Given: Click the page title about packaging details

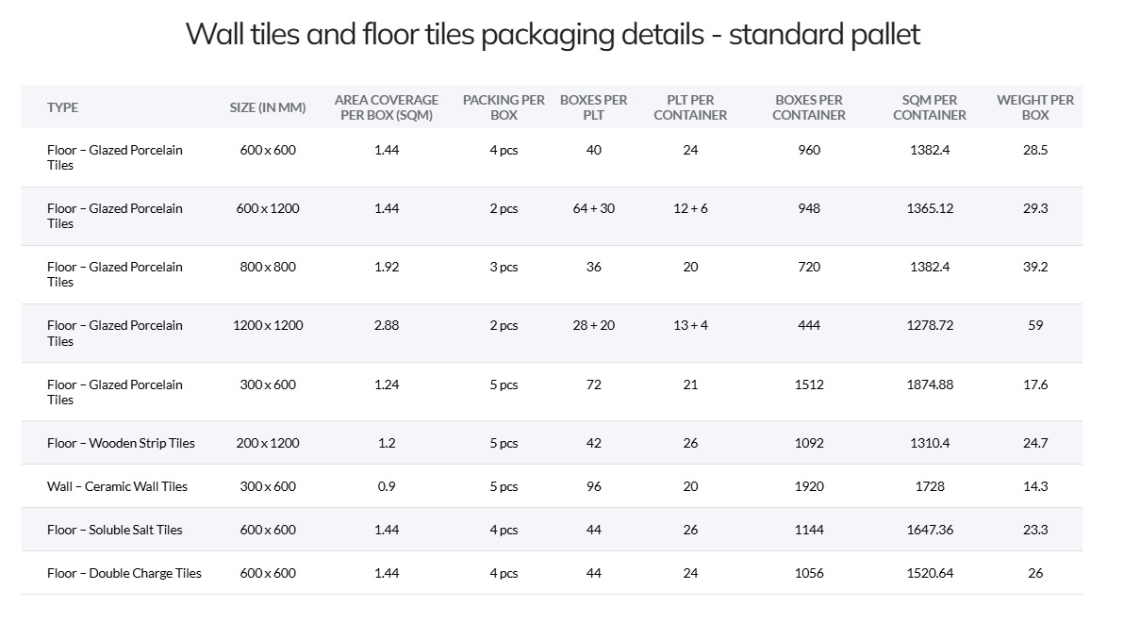Looking at the screenshot, I should pos(553,35).
